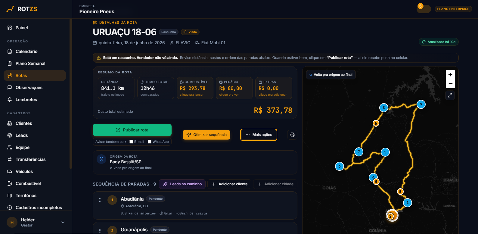Click the Clientes building icon
This screenshot has height=234, width=478.
coord(10,123)
